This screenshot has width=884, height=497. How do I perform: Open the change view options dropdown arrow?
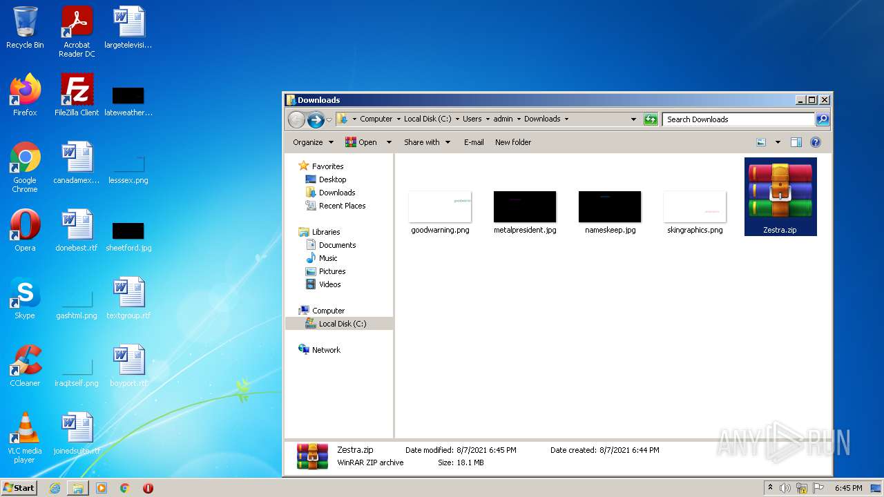click(x=778, y=142)
